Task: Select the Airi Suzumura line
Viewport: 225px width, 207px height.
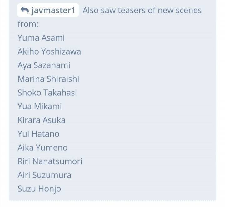Action: (44, 175)
